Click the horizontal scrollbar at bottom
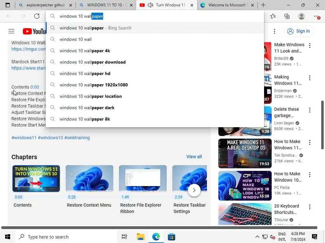Screen dimensions: 325x243 (159, 227)
